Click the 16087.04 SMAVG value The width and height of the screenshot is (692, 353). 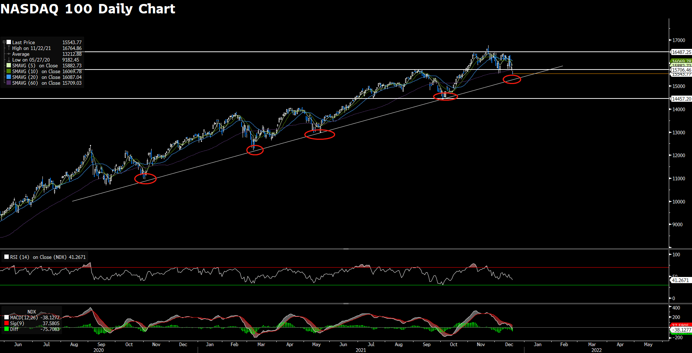72,77
